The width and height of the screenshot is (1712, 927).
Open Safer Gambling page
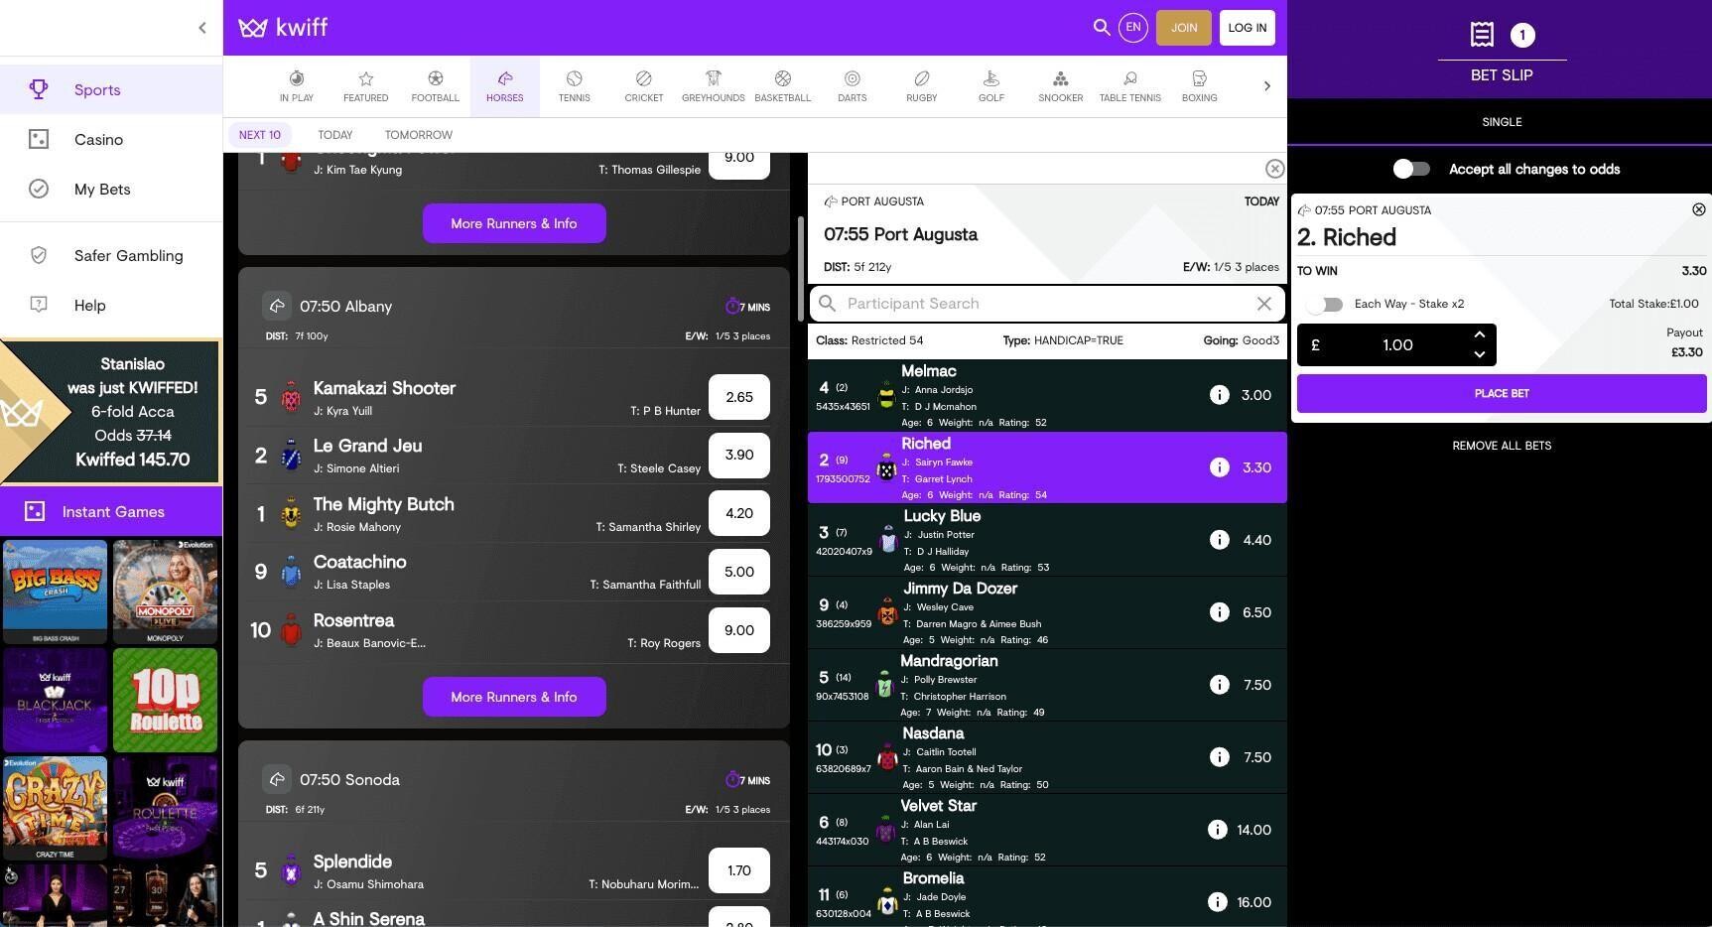(x=111, y=255)
